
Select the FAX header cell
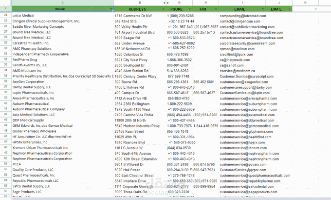click(x=205, y=9)
